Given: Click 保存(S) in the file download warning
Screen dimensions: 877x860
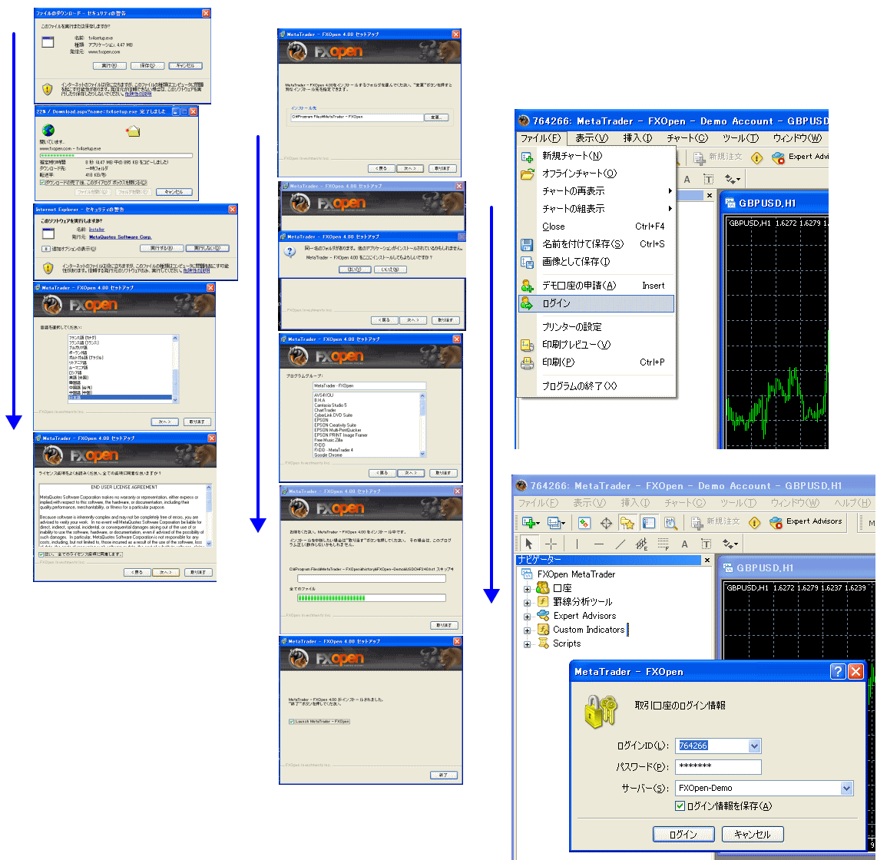Looking at the screenshot, I should coord(147,65).
